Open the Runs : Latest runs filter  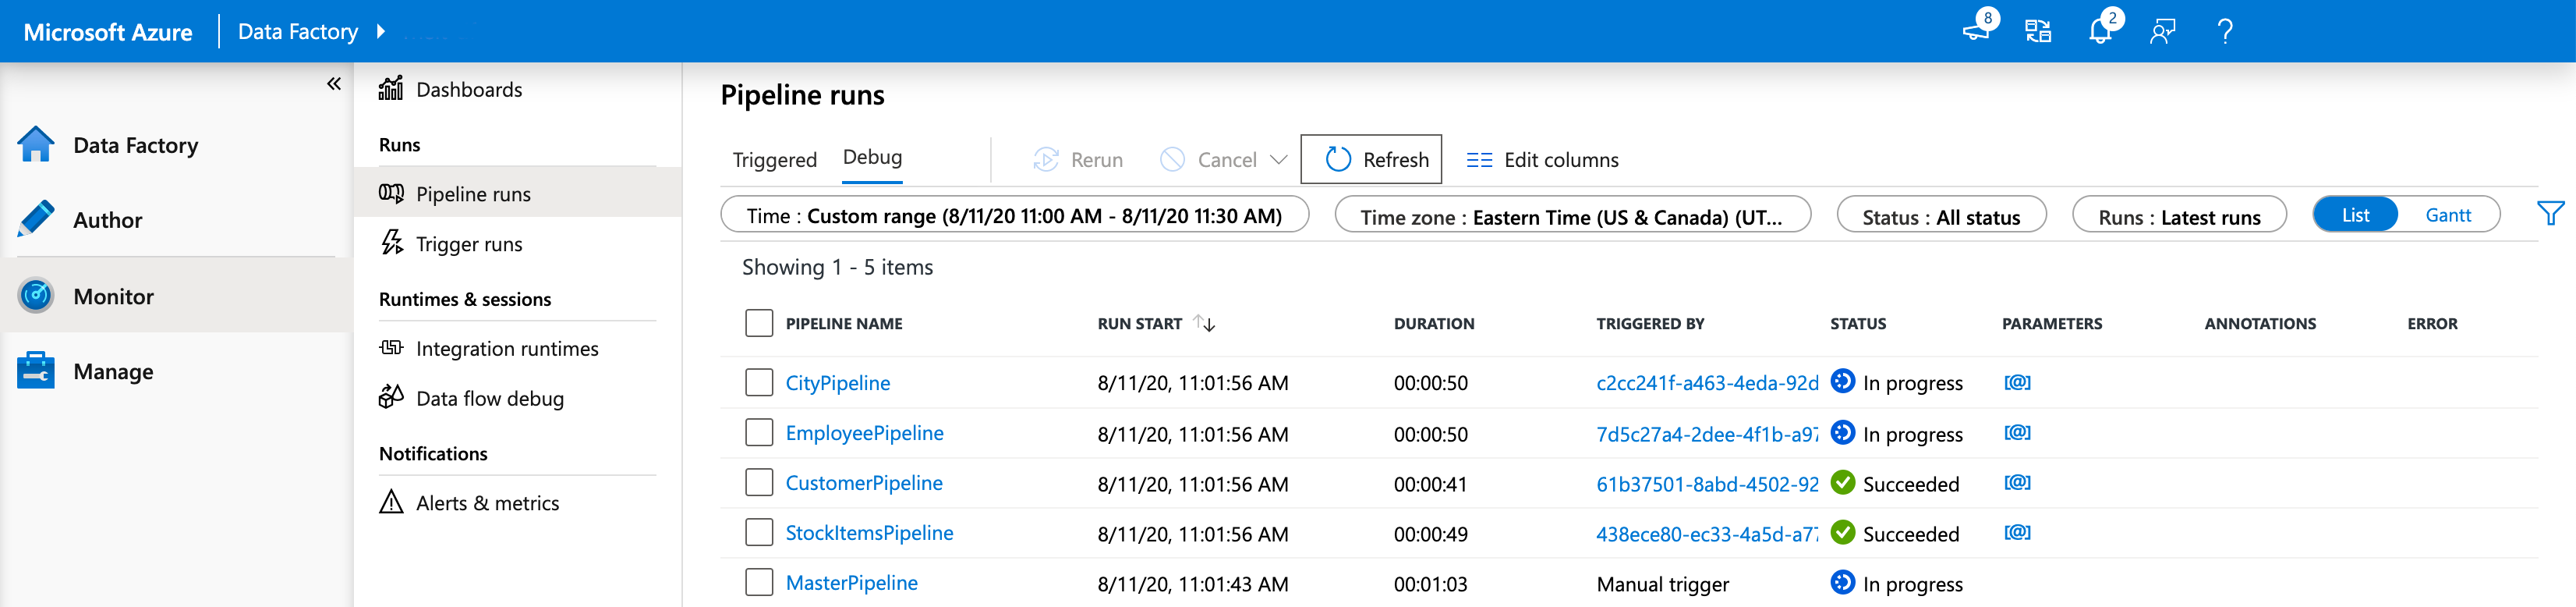[2179, 215]
